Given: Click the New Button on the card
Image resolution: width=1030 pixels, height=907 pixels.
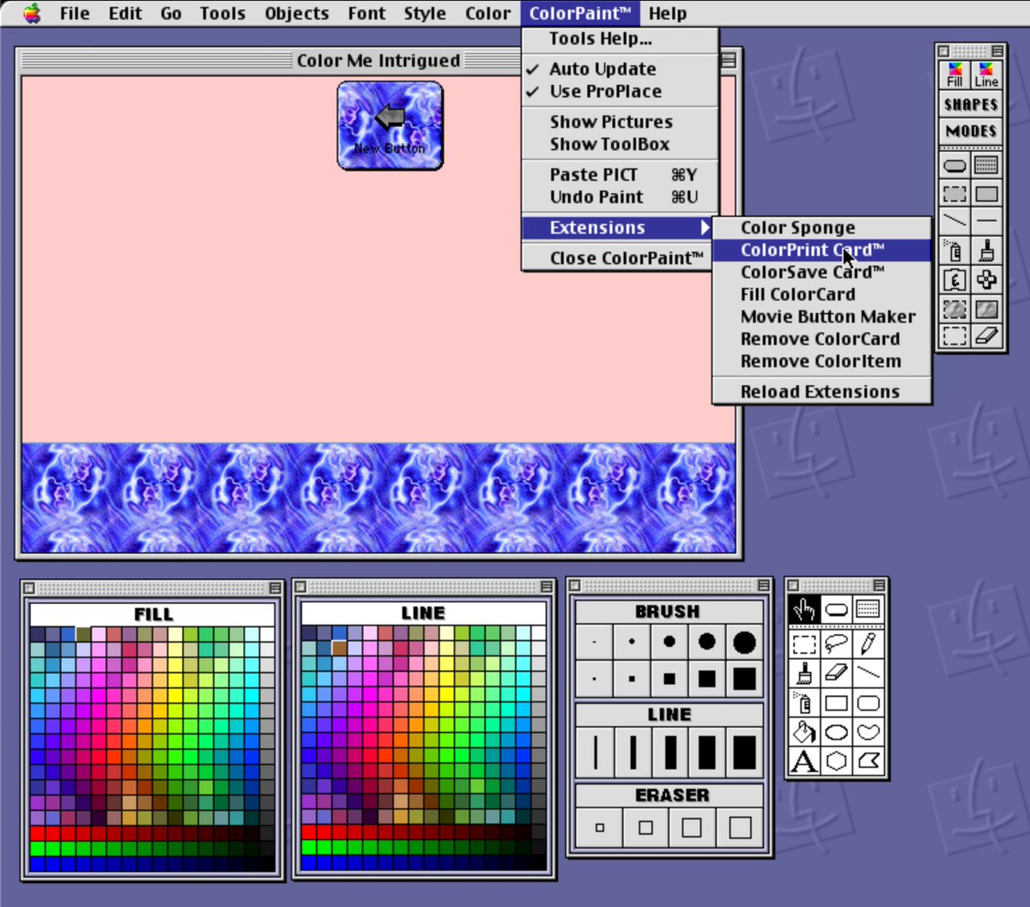Looking at the screenshot, I should click(x=391, y=125).
